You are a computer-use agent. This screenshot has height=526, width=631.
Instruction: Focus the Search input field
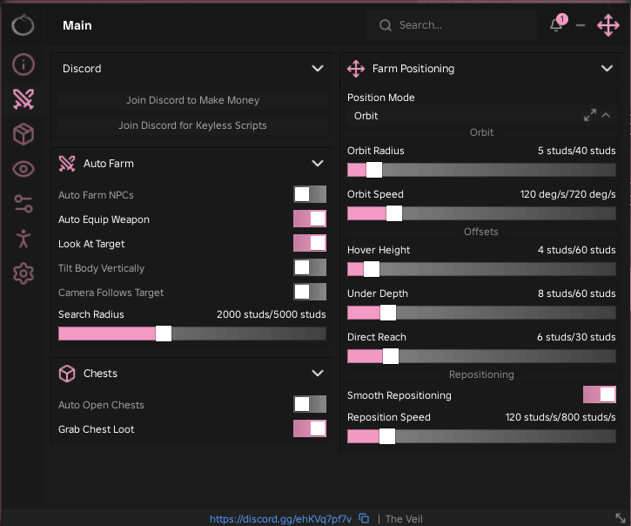tap(451, 25)
